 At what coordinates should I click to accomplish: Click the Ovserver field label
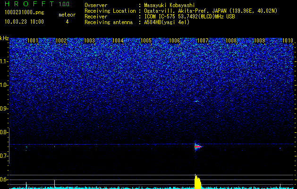[x=96, y=5]
